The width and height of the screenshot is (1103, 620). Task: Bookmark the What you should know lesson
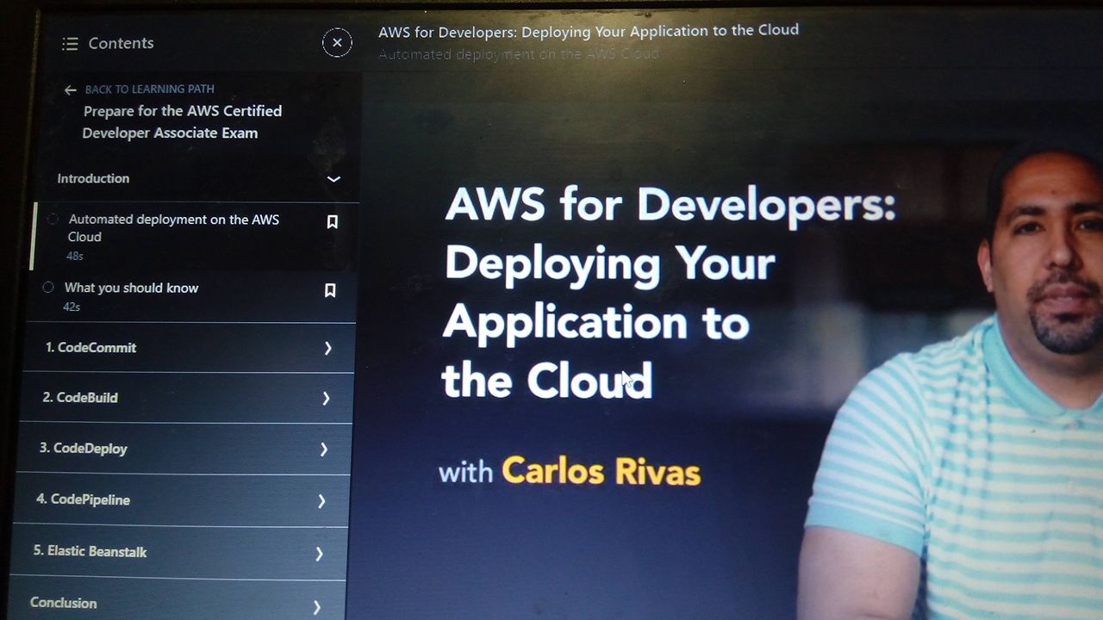pos(329,290)
